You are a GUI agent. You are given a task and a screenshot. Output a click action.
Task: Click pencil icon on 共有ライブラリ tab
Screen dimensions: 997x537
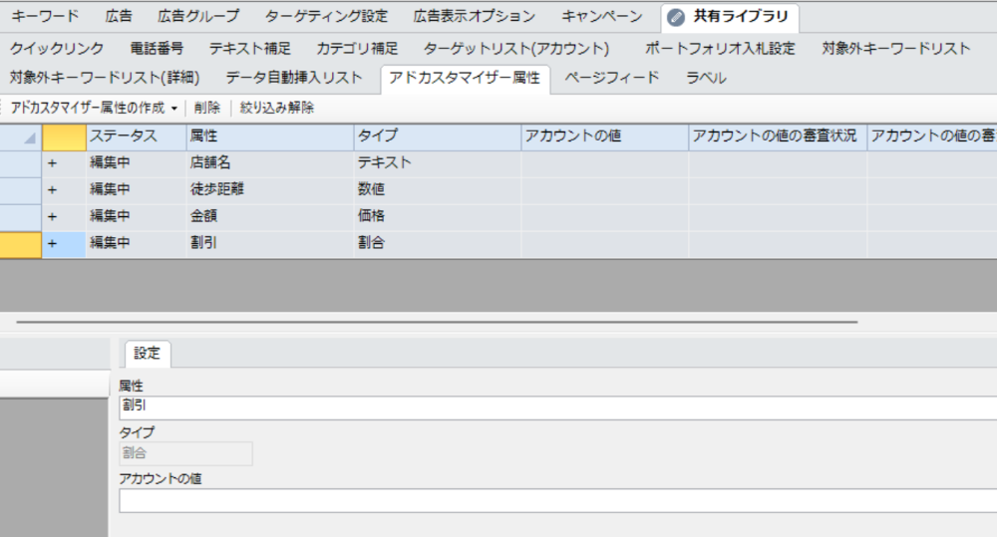click(x=677, y=17)
